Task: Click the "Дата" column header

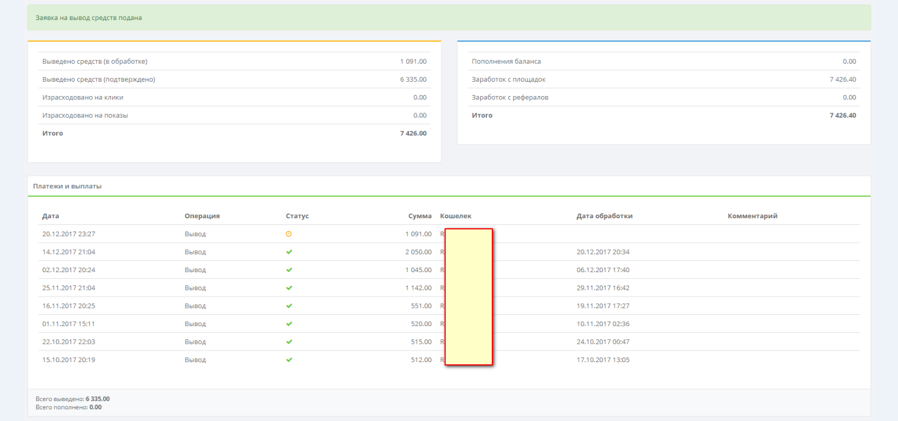Action: (x=51, y=216)
